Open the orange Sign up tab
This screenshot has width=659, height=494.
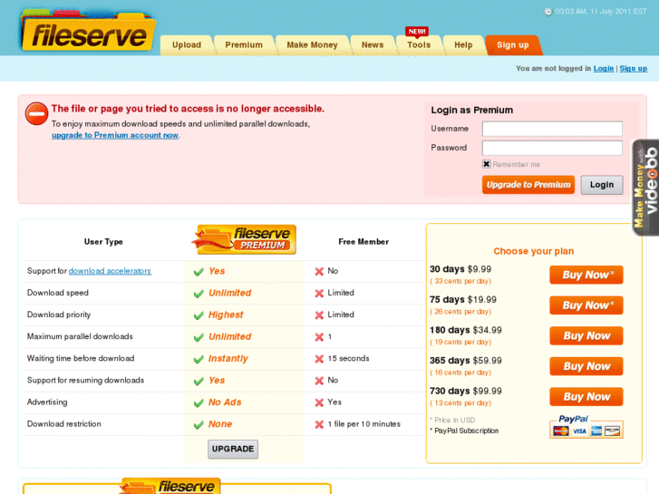click(x=513, y=45)
